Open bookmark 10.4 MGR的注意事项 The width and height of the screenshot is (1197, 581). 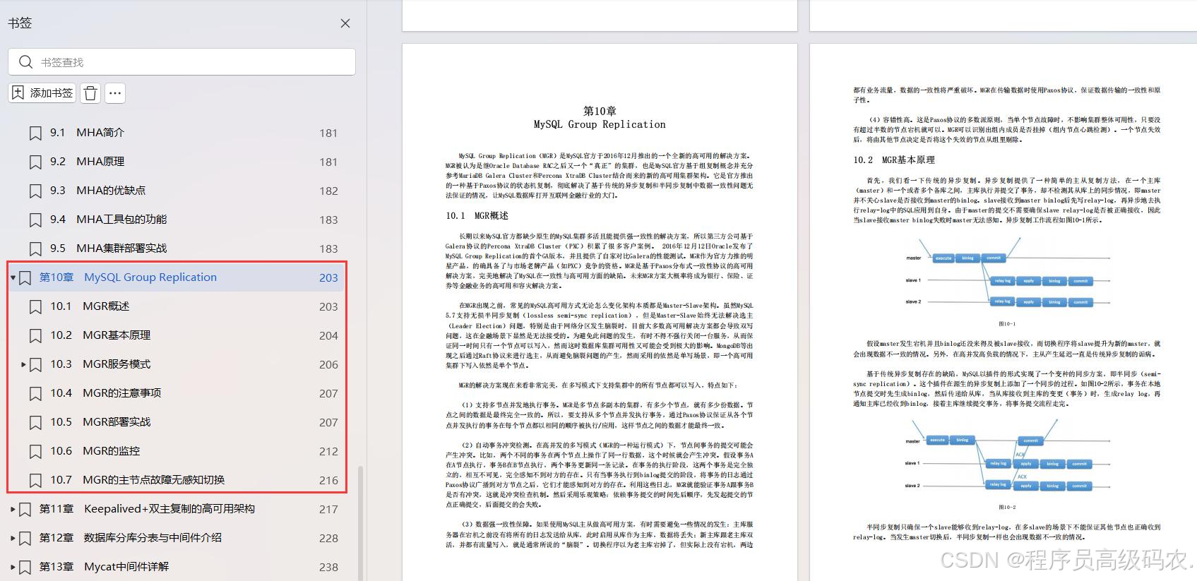coord(105,393)
